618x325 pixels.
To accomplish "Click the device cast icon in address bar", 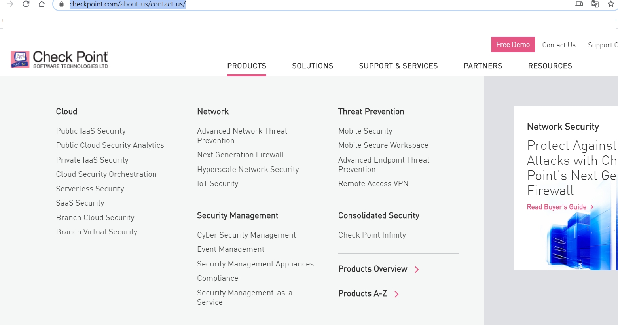I will pyautogui.click(x=579, y=4).
